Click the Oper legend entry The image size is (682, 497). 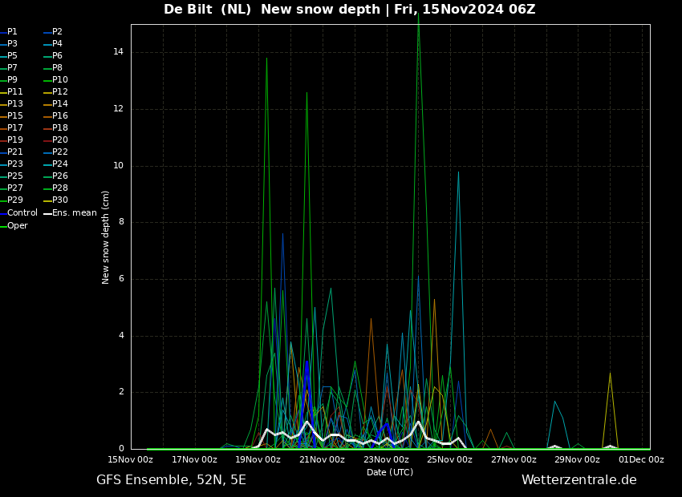pos(14,226)
